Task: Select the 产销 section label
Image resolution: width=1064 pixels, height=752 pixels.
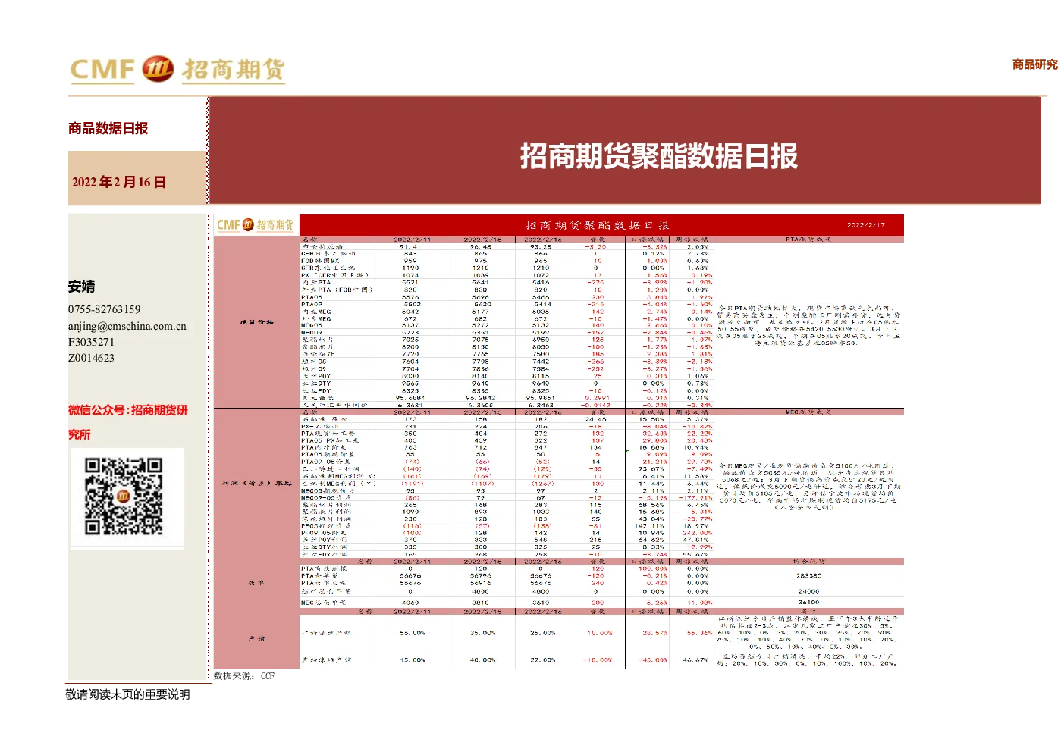Action: [256, 638]
